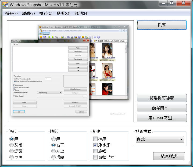Screen dimensions: 193x167
Task: Open the 抓圖模式 dropdown showing 程式
Action: (160, 139)
